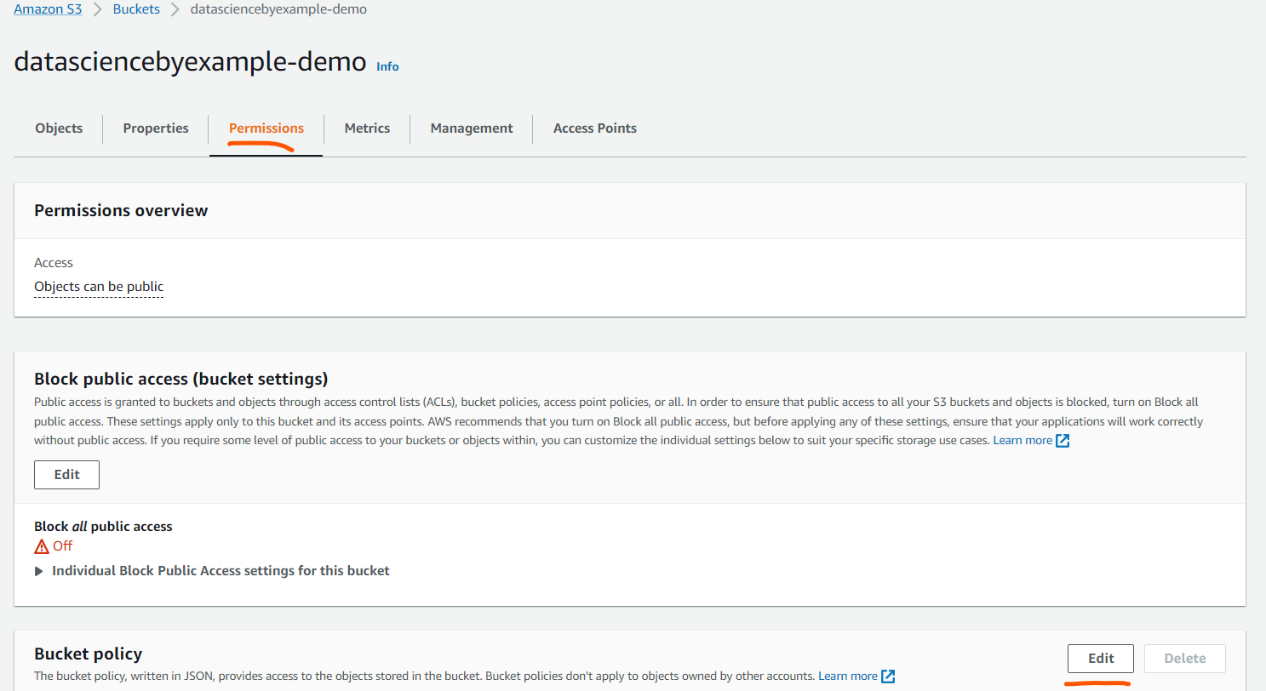Viewport: 1266px width, 691px height.
Task: Open the Amazon S3 breadcrumb link
Action: point(48,9)
